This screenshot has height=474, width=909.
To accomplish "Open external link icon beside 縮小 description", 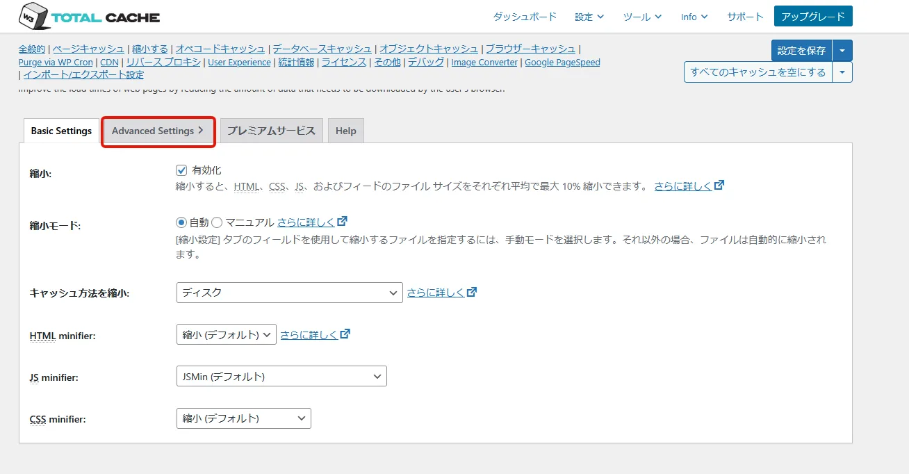I will [719, 186].
